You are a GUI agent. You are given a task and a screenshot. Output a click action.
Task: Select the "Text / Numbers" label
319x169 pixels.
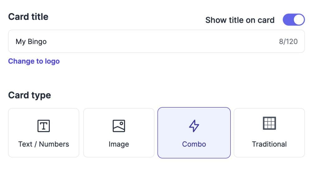coord(44,144)
